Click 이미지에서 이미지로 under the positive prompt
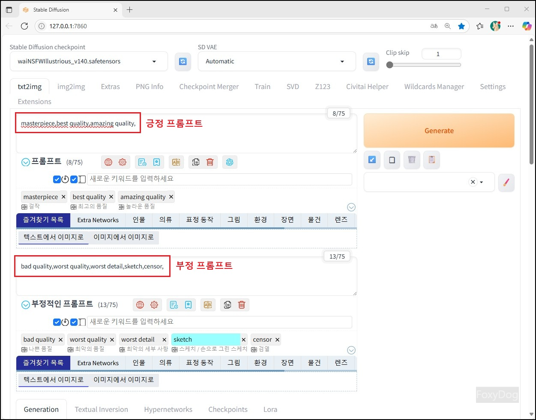 pyautogui.click(x=124, y=237)
